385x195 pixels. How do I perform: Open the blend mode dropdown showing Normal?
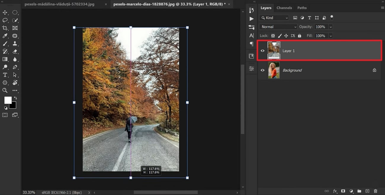278,27
